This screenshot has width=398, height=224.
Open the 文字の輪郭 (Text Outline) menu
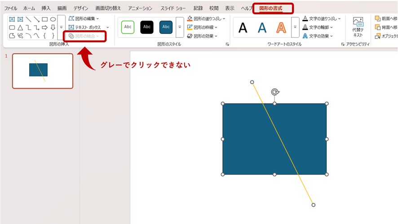pyautogui.click(x=321, y=27)
